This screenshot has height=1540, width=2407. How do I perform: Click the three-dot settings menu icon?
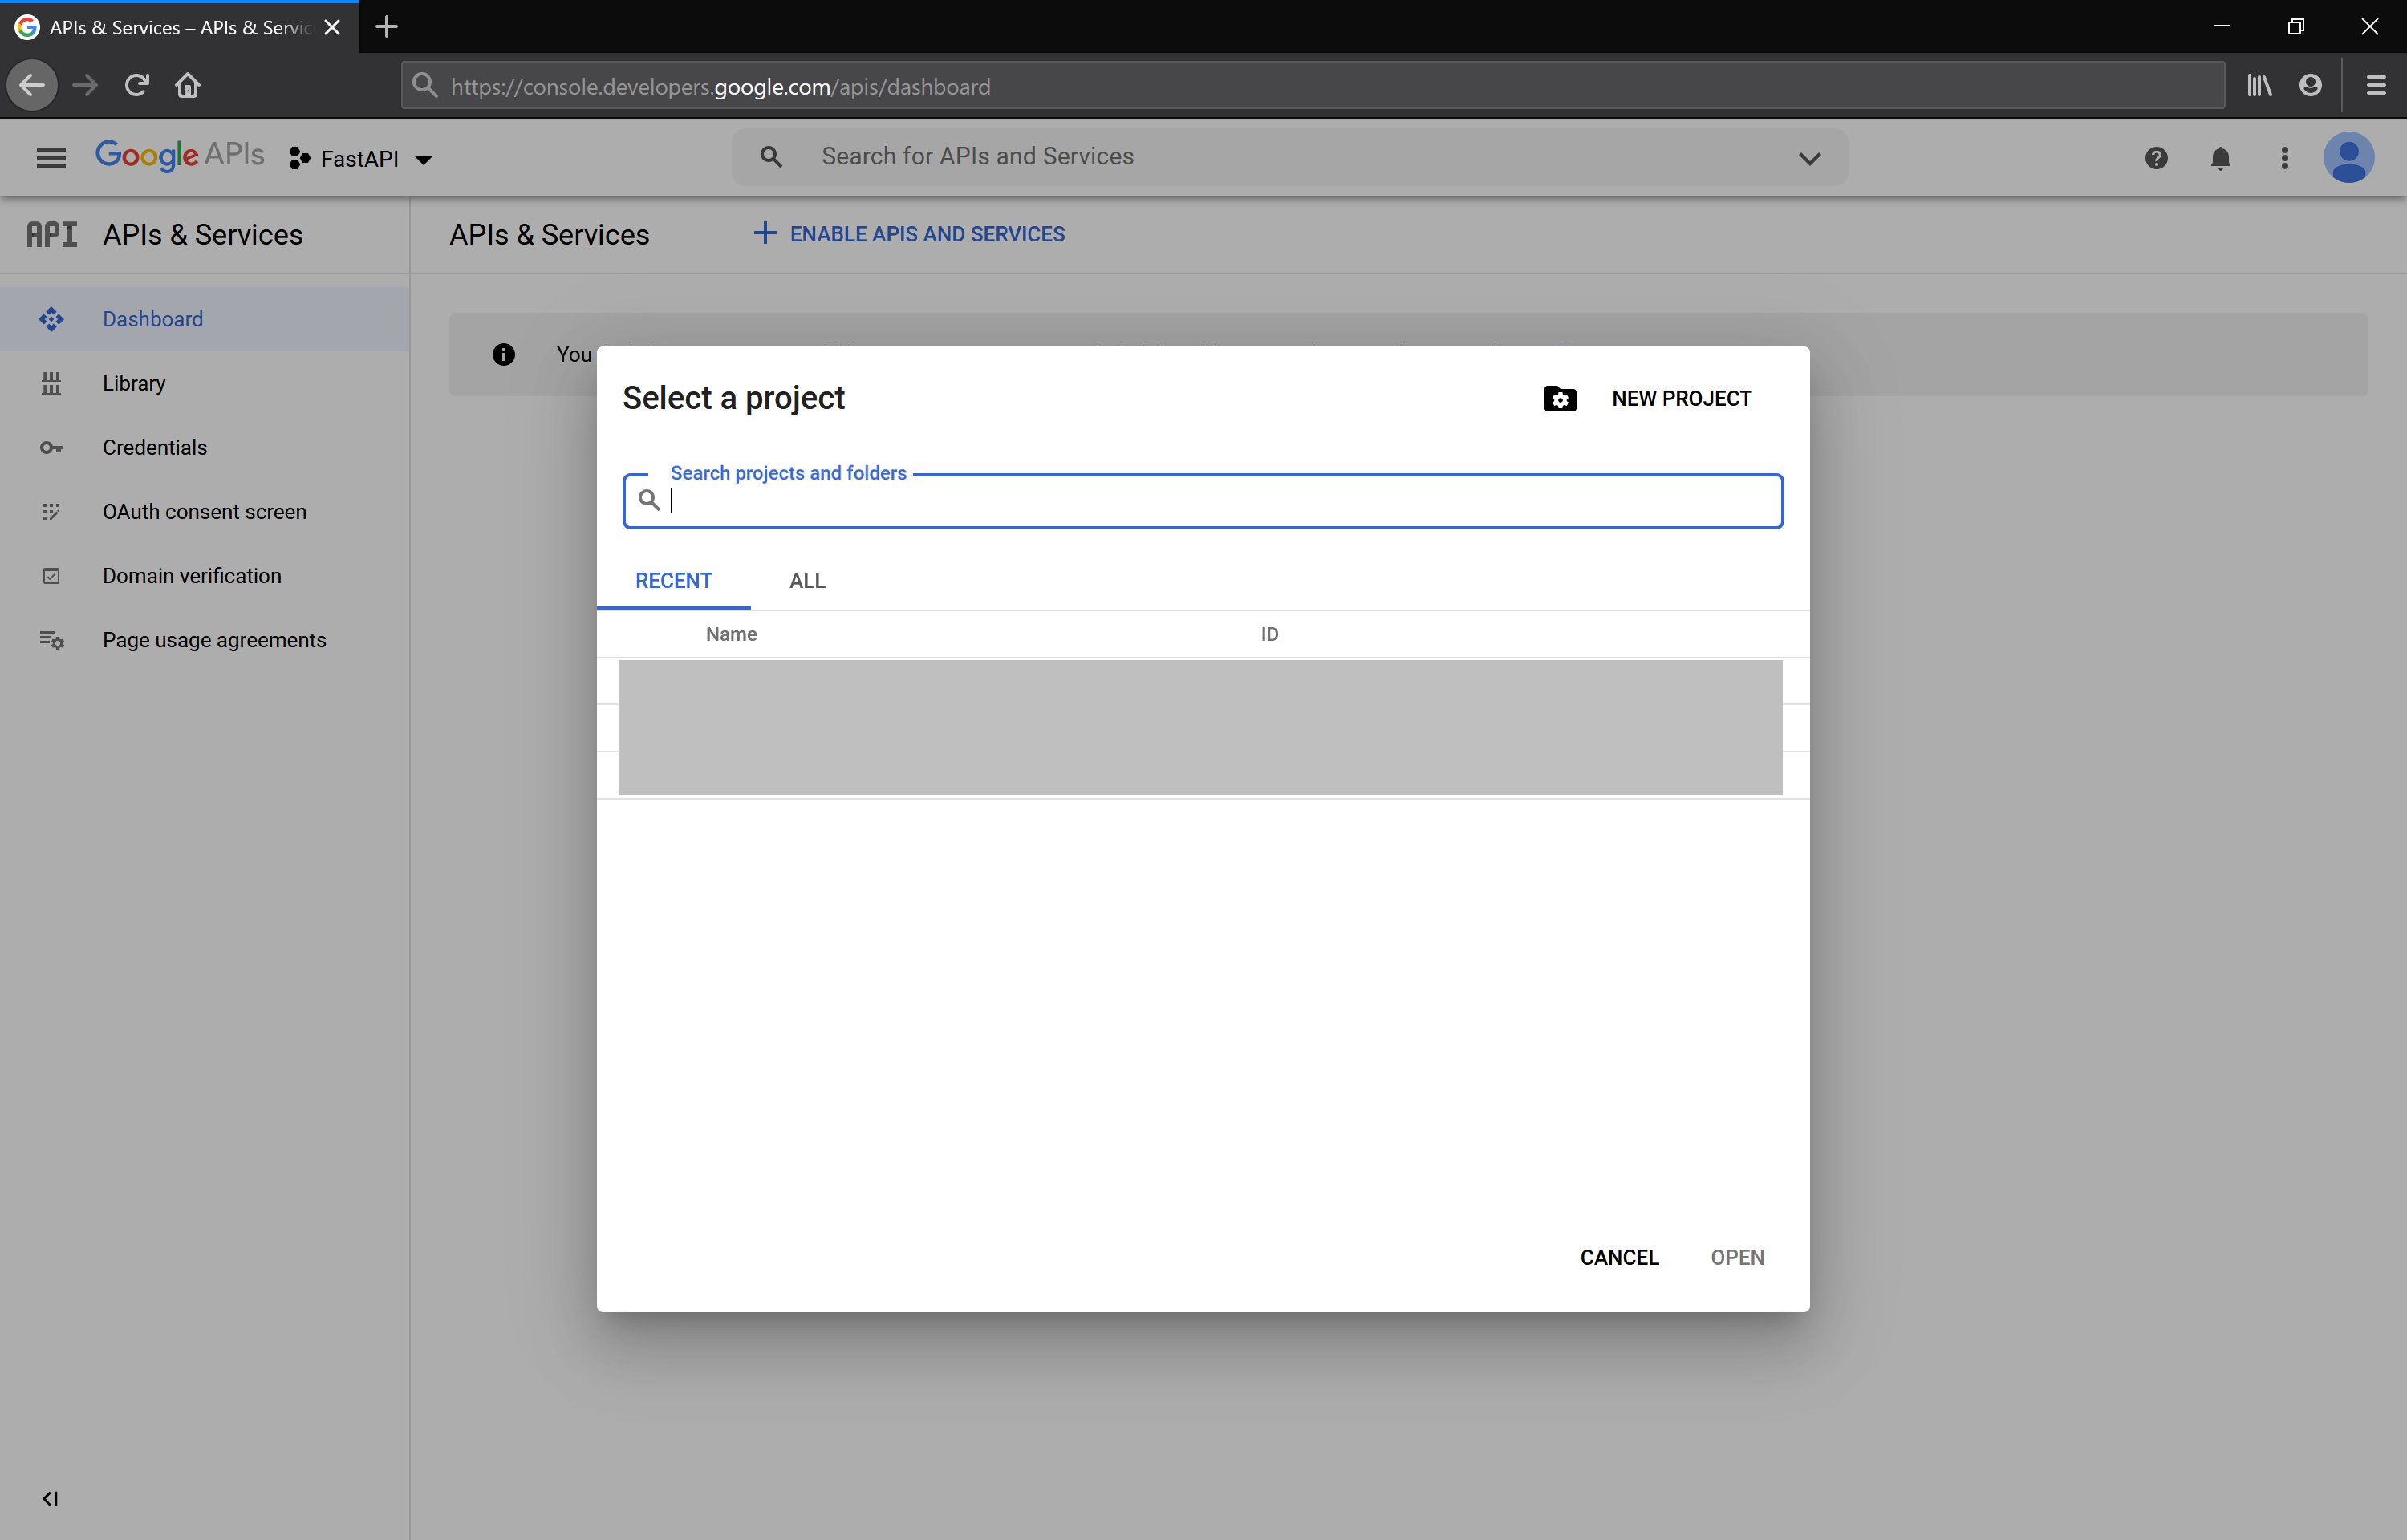(2284, 158)
